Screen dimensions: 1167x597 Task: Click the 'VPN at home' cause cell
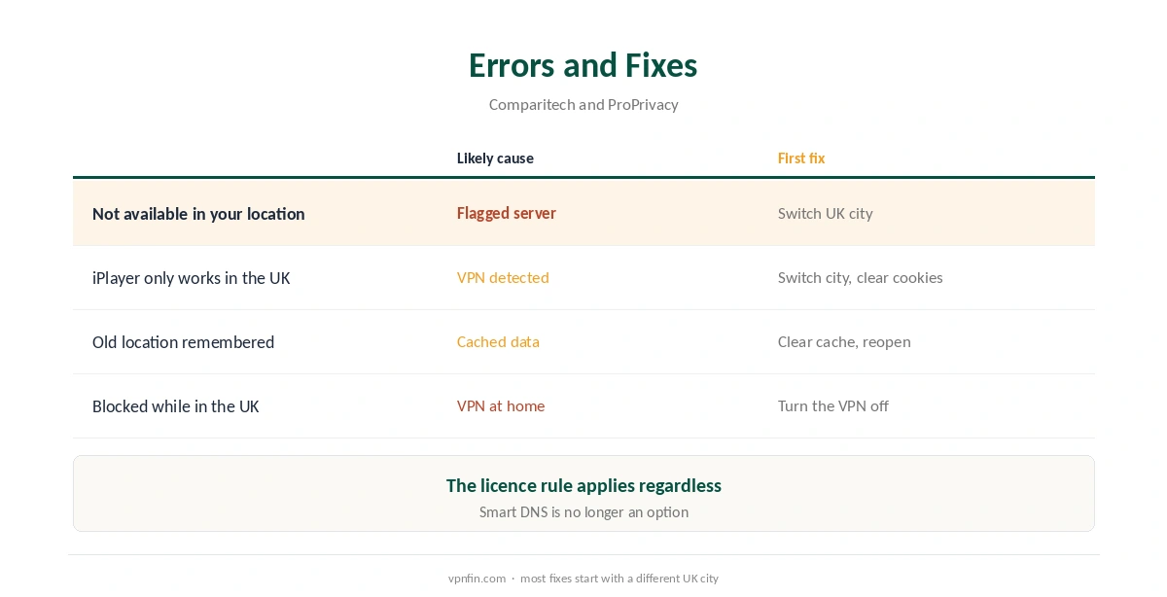coord(501,405)
